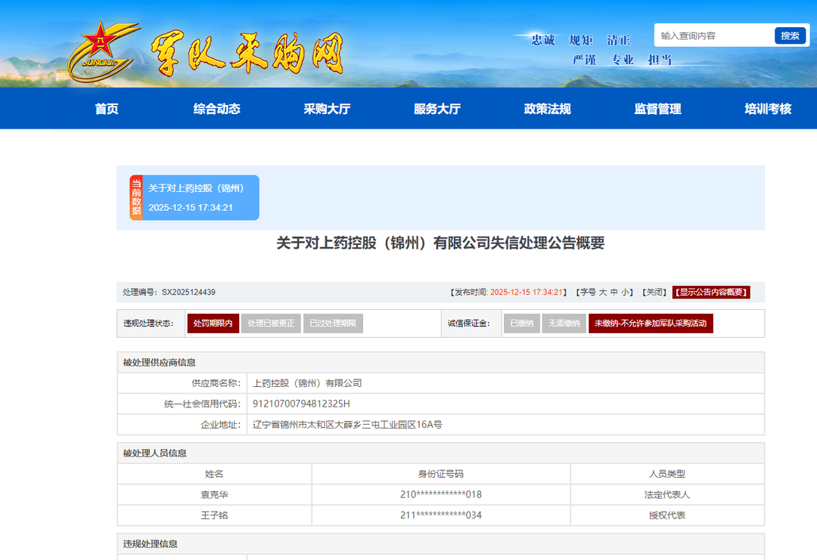The height and width of the screenshot is (560, 817).
Task: Set font size to 中
Action: tap(614, 292)
